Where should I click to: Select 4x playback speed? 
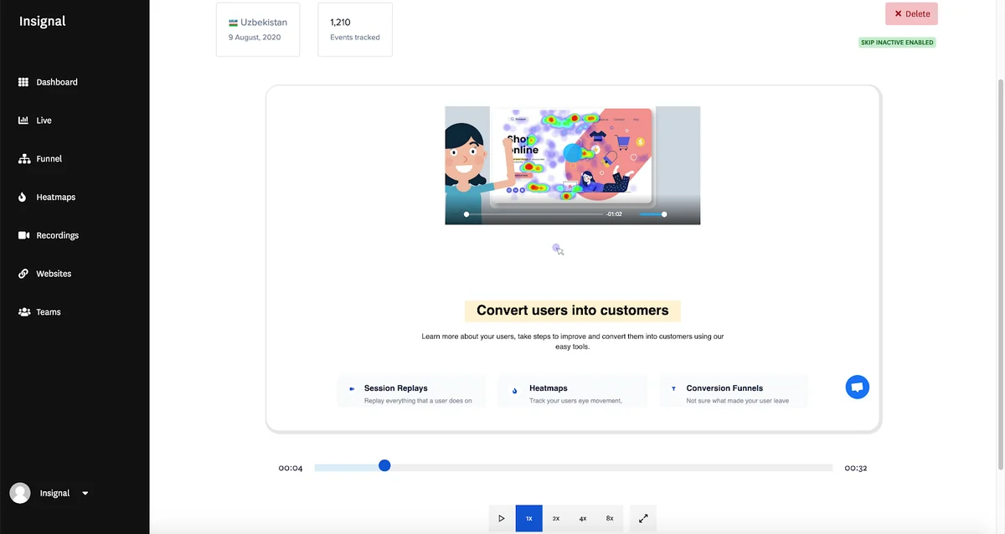point(582,518)
